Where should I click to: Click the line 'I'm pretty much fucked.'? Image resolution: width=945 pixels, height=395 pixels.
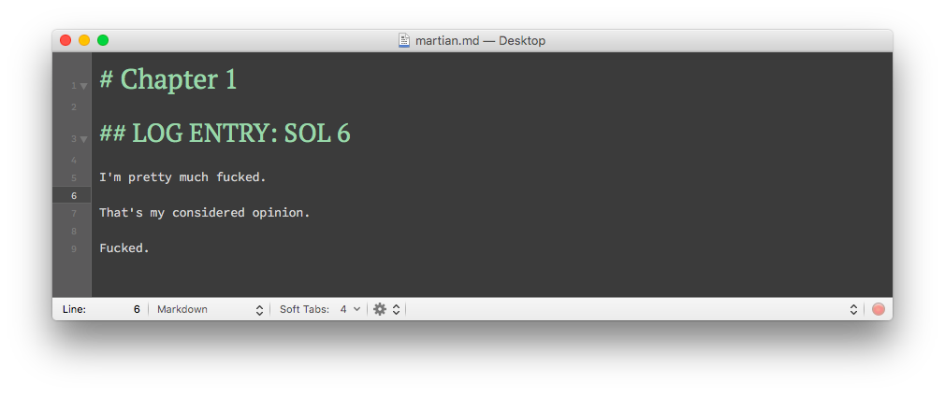(182, 177)
